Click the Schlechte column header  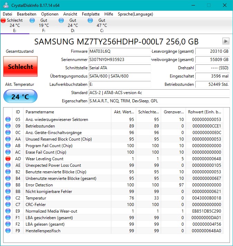coord(148,112)
